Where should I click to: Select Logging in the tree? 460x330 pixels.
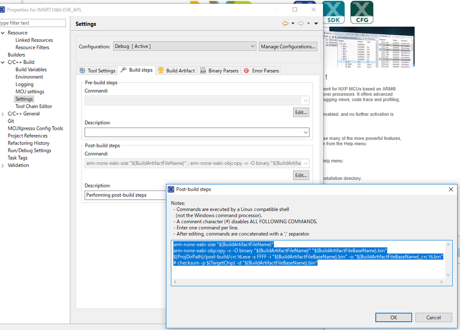[25, 84]
